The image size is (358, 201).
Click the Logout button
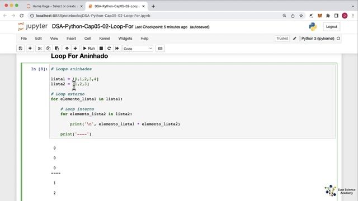(x=331, y=27)
